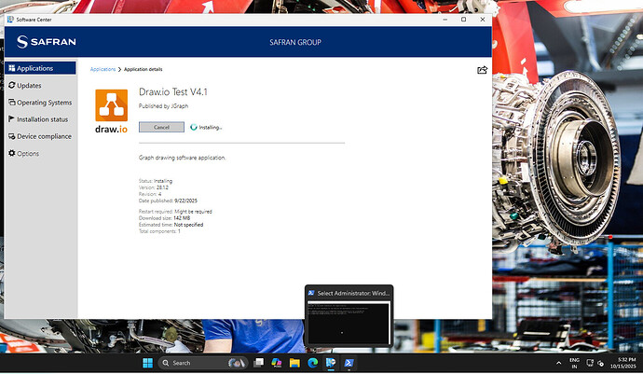The image size is (643, 374).
Task: Maximize the Software Center window
Action: [464, 20]
